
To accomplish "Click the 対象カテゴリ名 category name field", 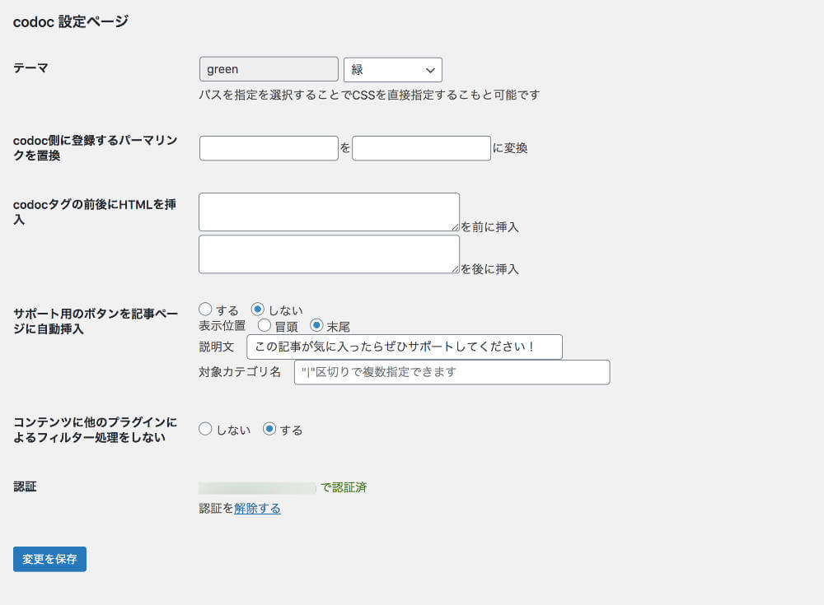I will pyautogui.click(x=452, y=372).
